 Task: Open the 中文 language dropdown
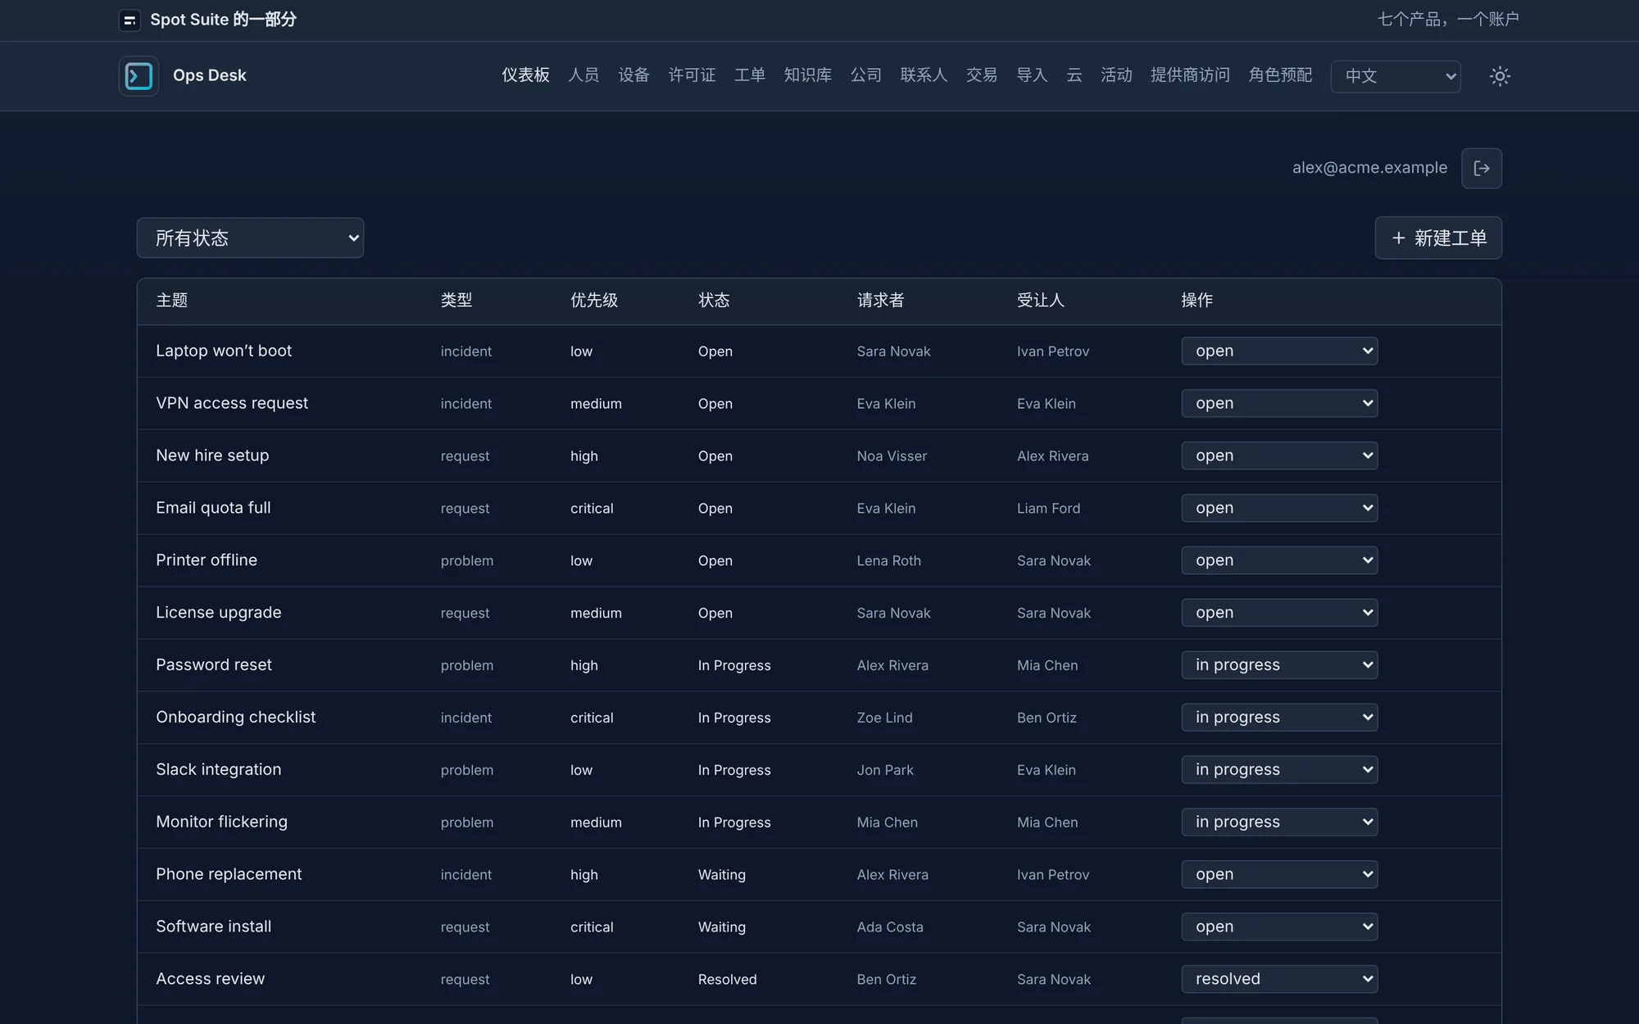click(1396, 76)
